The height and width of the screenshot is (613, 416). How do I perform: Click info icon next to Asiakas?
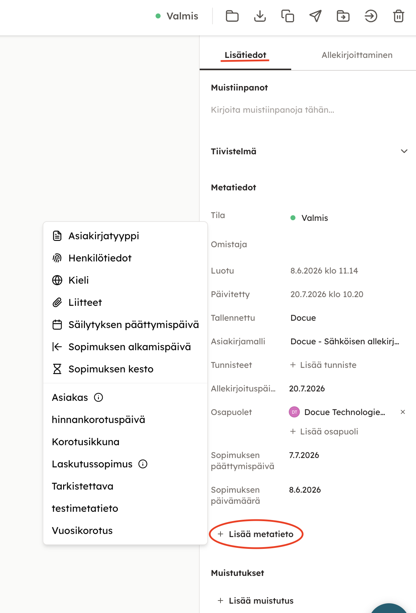pyautogui.click(x=98, y=397)
